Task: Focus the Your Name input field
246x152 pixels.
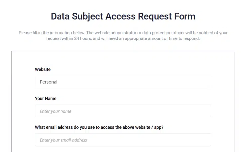Action: (123, 111)
